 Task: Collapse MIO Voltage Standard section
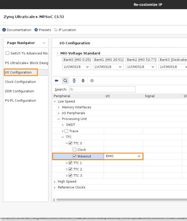tap(57, 53)
